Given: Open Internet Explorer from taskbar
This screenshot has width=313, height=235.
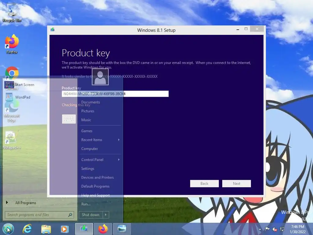Looking at the screenshot, I should coord(27,229).
